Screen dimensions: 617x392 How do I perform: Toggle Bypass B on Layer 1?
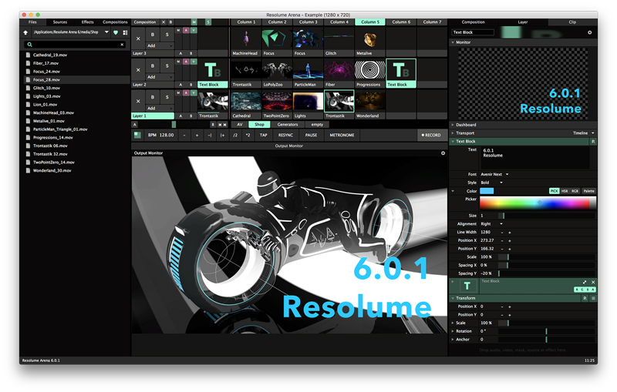[x=153, y=97]
